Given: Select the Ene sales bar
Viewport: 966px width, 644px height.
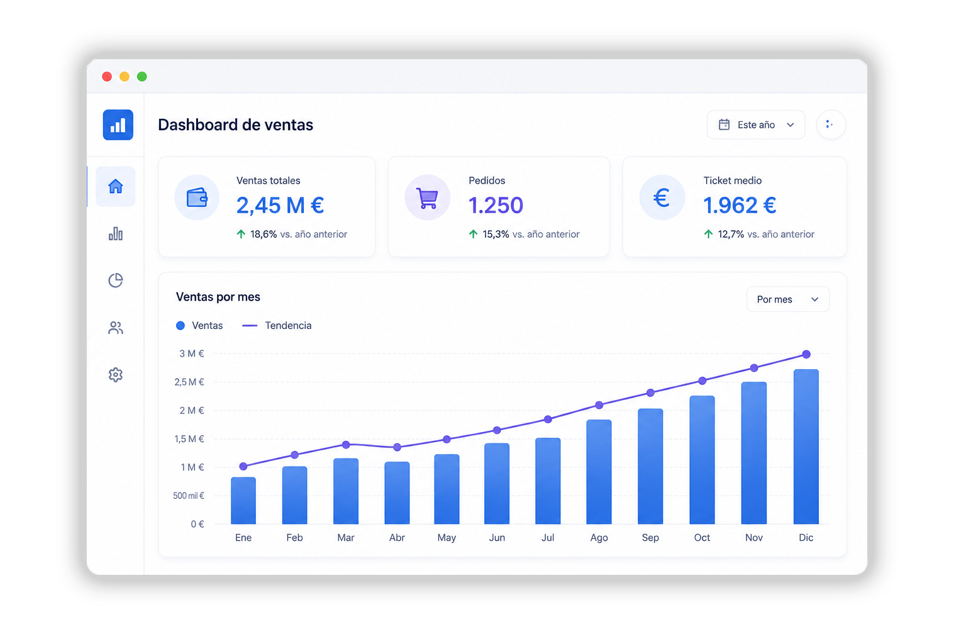Looking at the screenshot, I should [x=243, y=501].
